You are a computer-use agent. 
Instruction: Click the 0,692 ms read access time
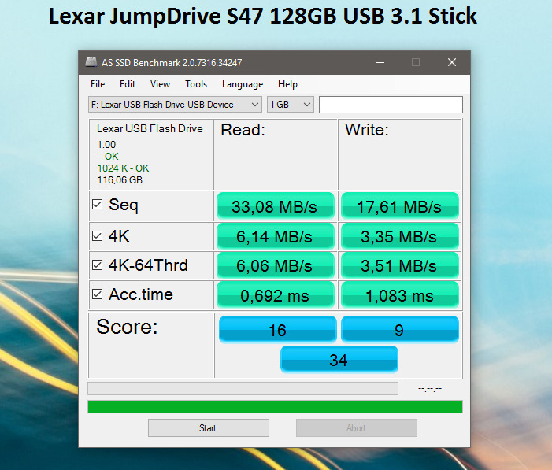click(276, 295)
